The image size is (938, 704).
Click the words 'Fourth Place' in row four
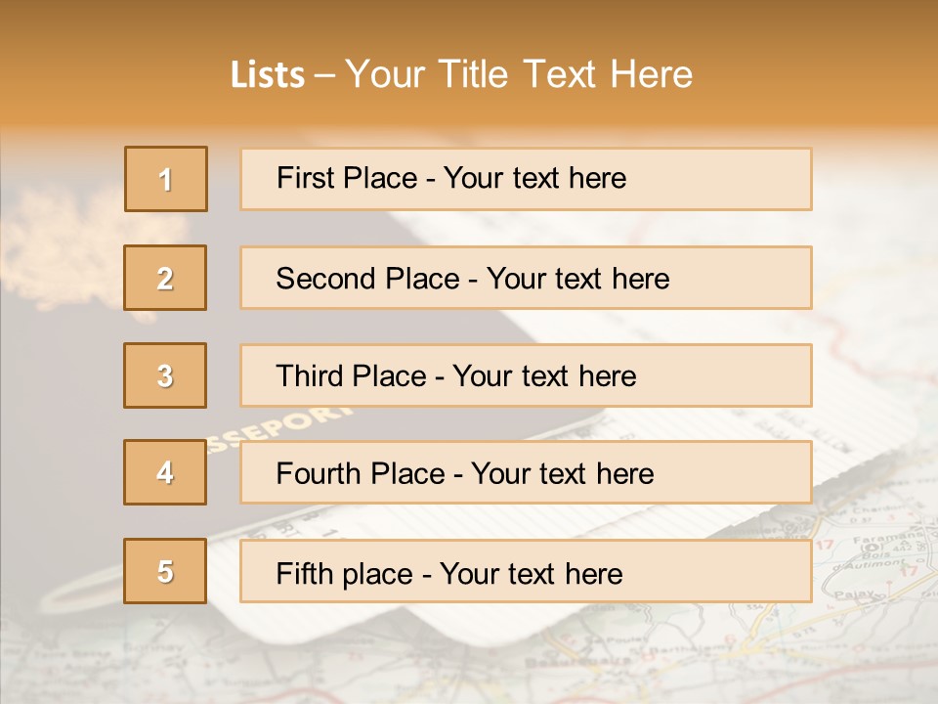coord(360,474)
